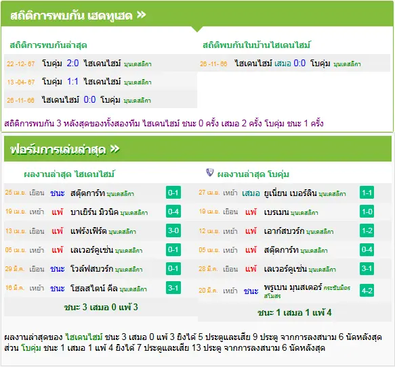Click the กระชับมิตร สโมสร label beside พรูเบน มุนสเตอร์
The height and width of the screenshot is (367, 395).
coord(307,292)
